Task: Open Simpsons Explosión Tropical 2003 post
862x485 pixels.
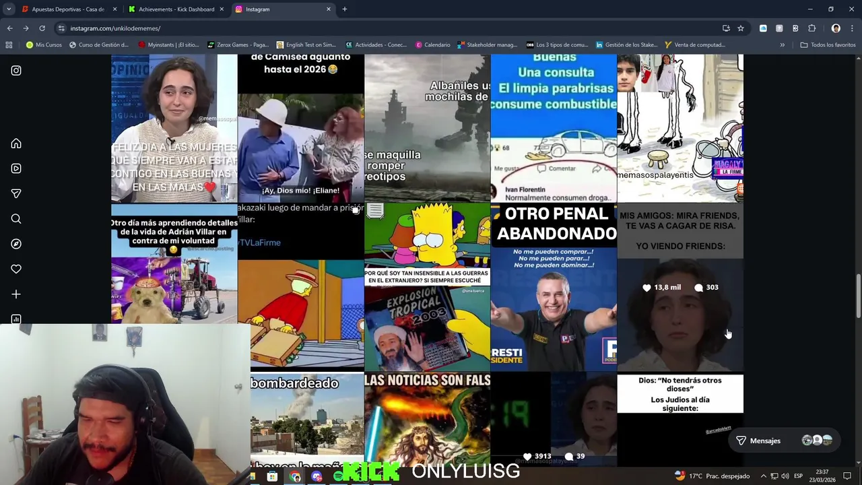Action: (x=427, y=287)
